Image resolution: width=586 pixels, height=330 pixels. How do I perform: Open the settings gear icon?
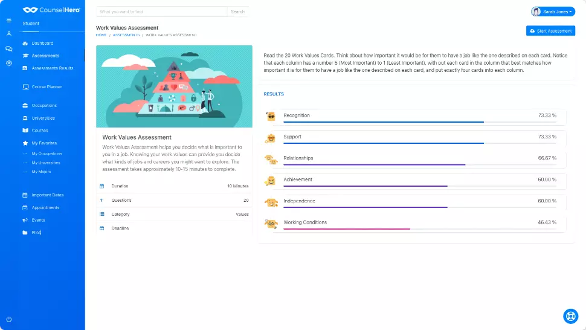[8, 63]
